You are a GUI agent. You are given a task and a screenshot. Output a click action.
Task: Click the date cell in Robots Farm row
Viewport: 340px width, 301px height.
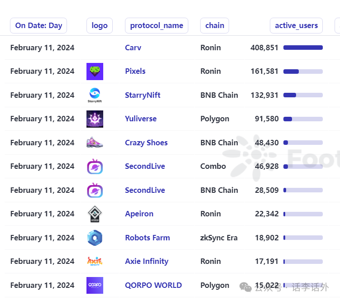pos(42,238)
